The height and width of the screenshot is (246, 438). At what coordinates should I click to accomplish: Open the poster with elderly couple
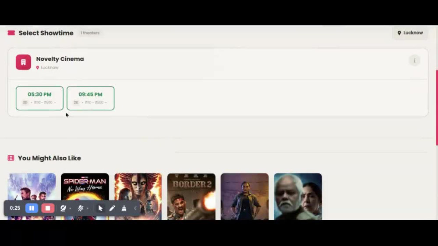tap(298, 197)
